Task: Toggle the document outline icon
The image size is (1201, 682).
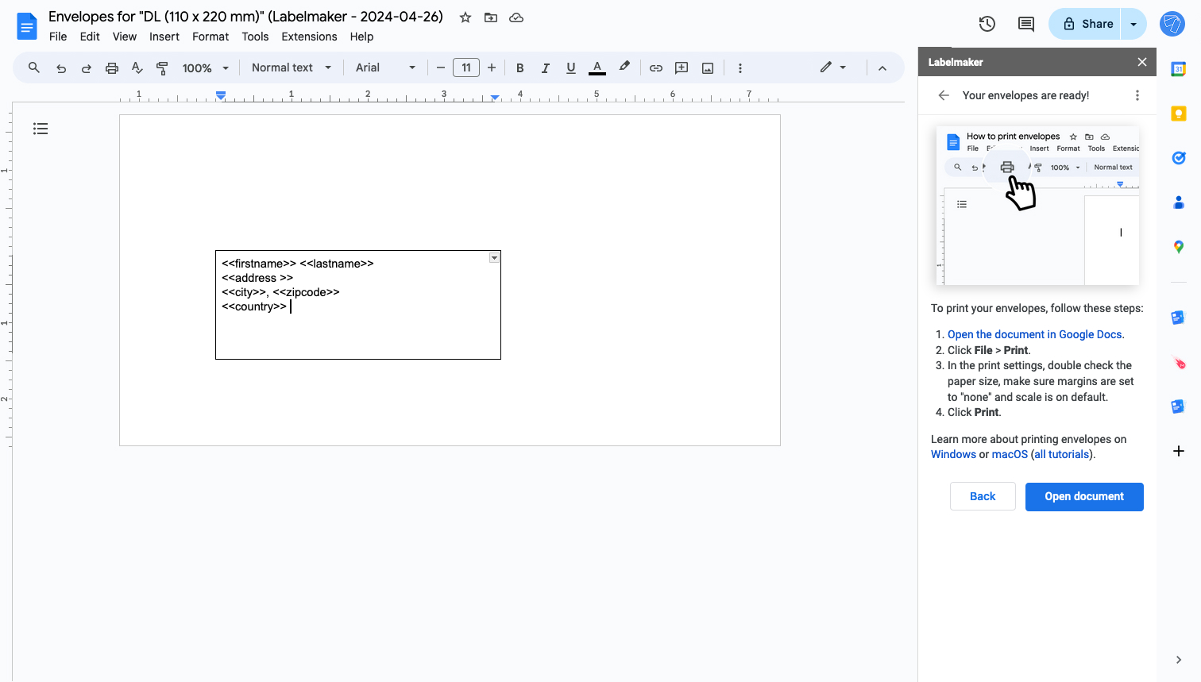Action: 41,128
